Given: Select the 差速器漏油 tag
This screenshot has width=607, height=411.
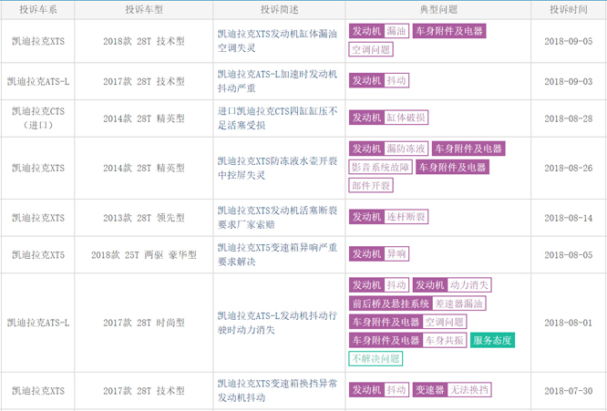Looking at the screenshot, I should [458, 303].
